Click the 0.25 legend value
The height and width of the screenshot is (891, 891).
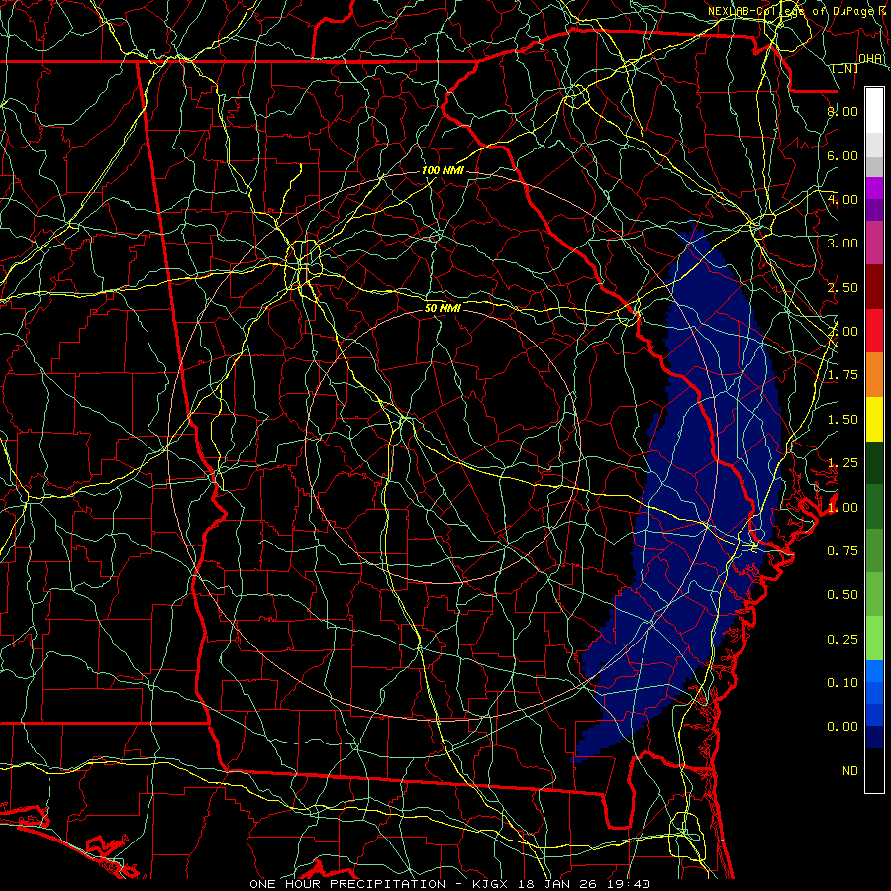tap(842, 640)
